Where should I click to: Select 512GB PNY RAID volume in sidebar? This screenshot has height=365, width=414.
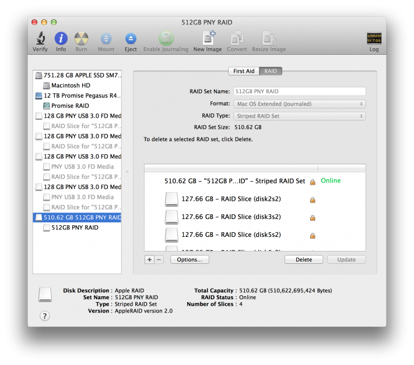77,228
